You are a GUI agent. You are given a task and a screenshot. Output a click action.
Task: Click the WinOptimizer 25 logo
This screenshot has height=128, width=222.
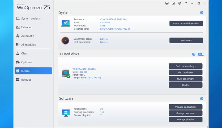[33, 7]
